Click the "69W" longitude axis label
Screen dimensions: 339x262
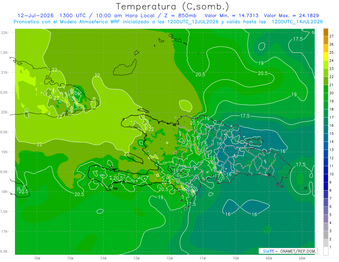pyautogui.click(x=269, y=258)
